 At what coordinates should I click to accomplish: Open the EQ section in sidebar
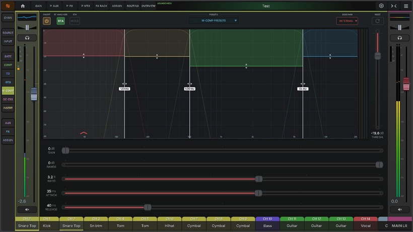[8, 73]
